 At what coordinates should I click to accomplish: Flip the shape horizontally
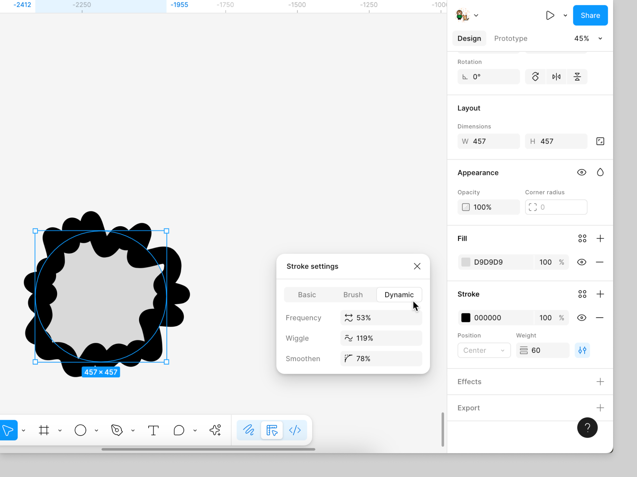[x=556, y=77]
